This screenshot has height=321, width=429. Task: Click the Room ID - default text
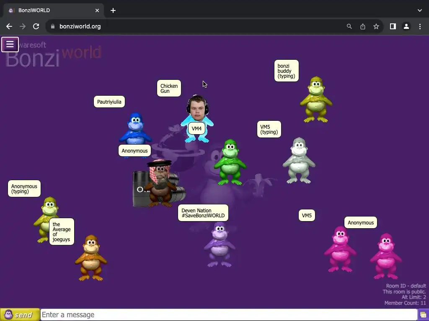coord(406,286)
